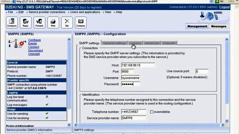Open the Help menu
The height and width of the screenshot is (134, 239).
(x=119, y=12)
